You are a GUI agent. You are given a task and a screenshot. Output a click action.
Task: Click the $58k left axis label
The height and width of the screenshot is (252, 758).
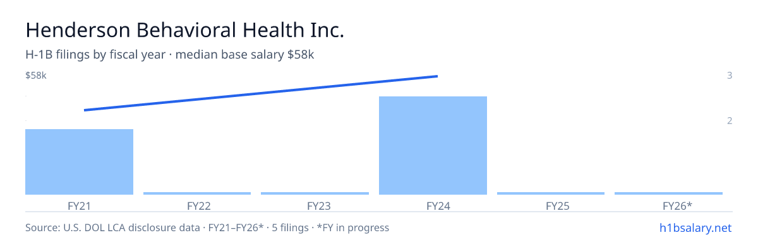click(36, 76)
